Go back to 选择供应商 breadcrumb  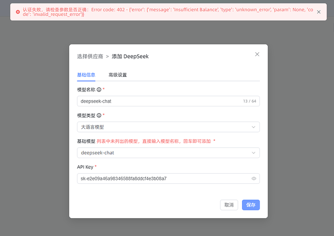pyautogui.click(x=90, y=57)
